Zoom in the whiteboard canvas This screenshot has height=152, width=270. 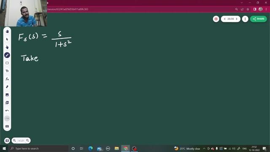pos(27,141)
